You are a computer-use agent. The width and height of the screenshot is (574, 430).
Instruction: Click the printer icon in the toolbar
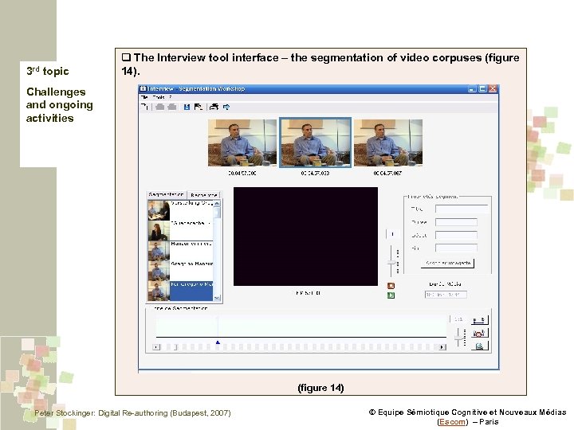tap(214, 107)
